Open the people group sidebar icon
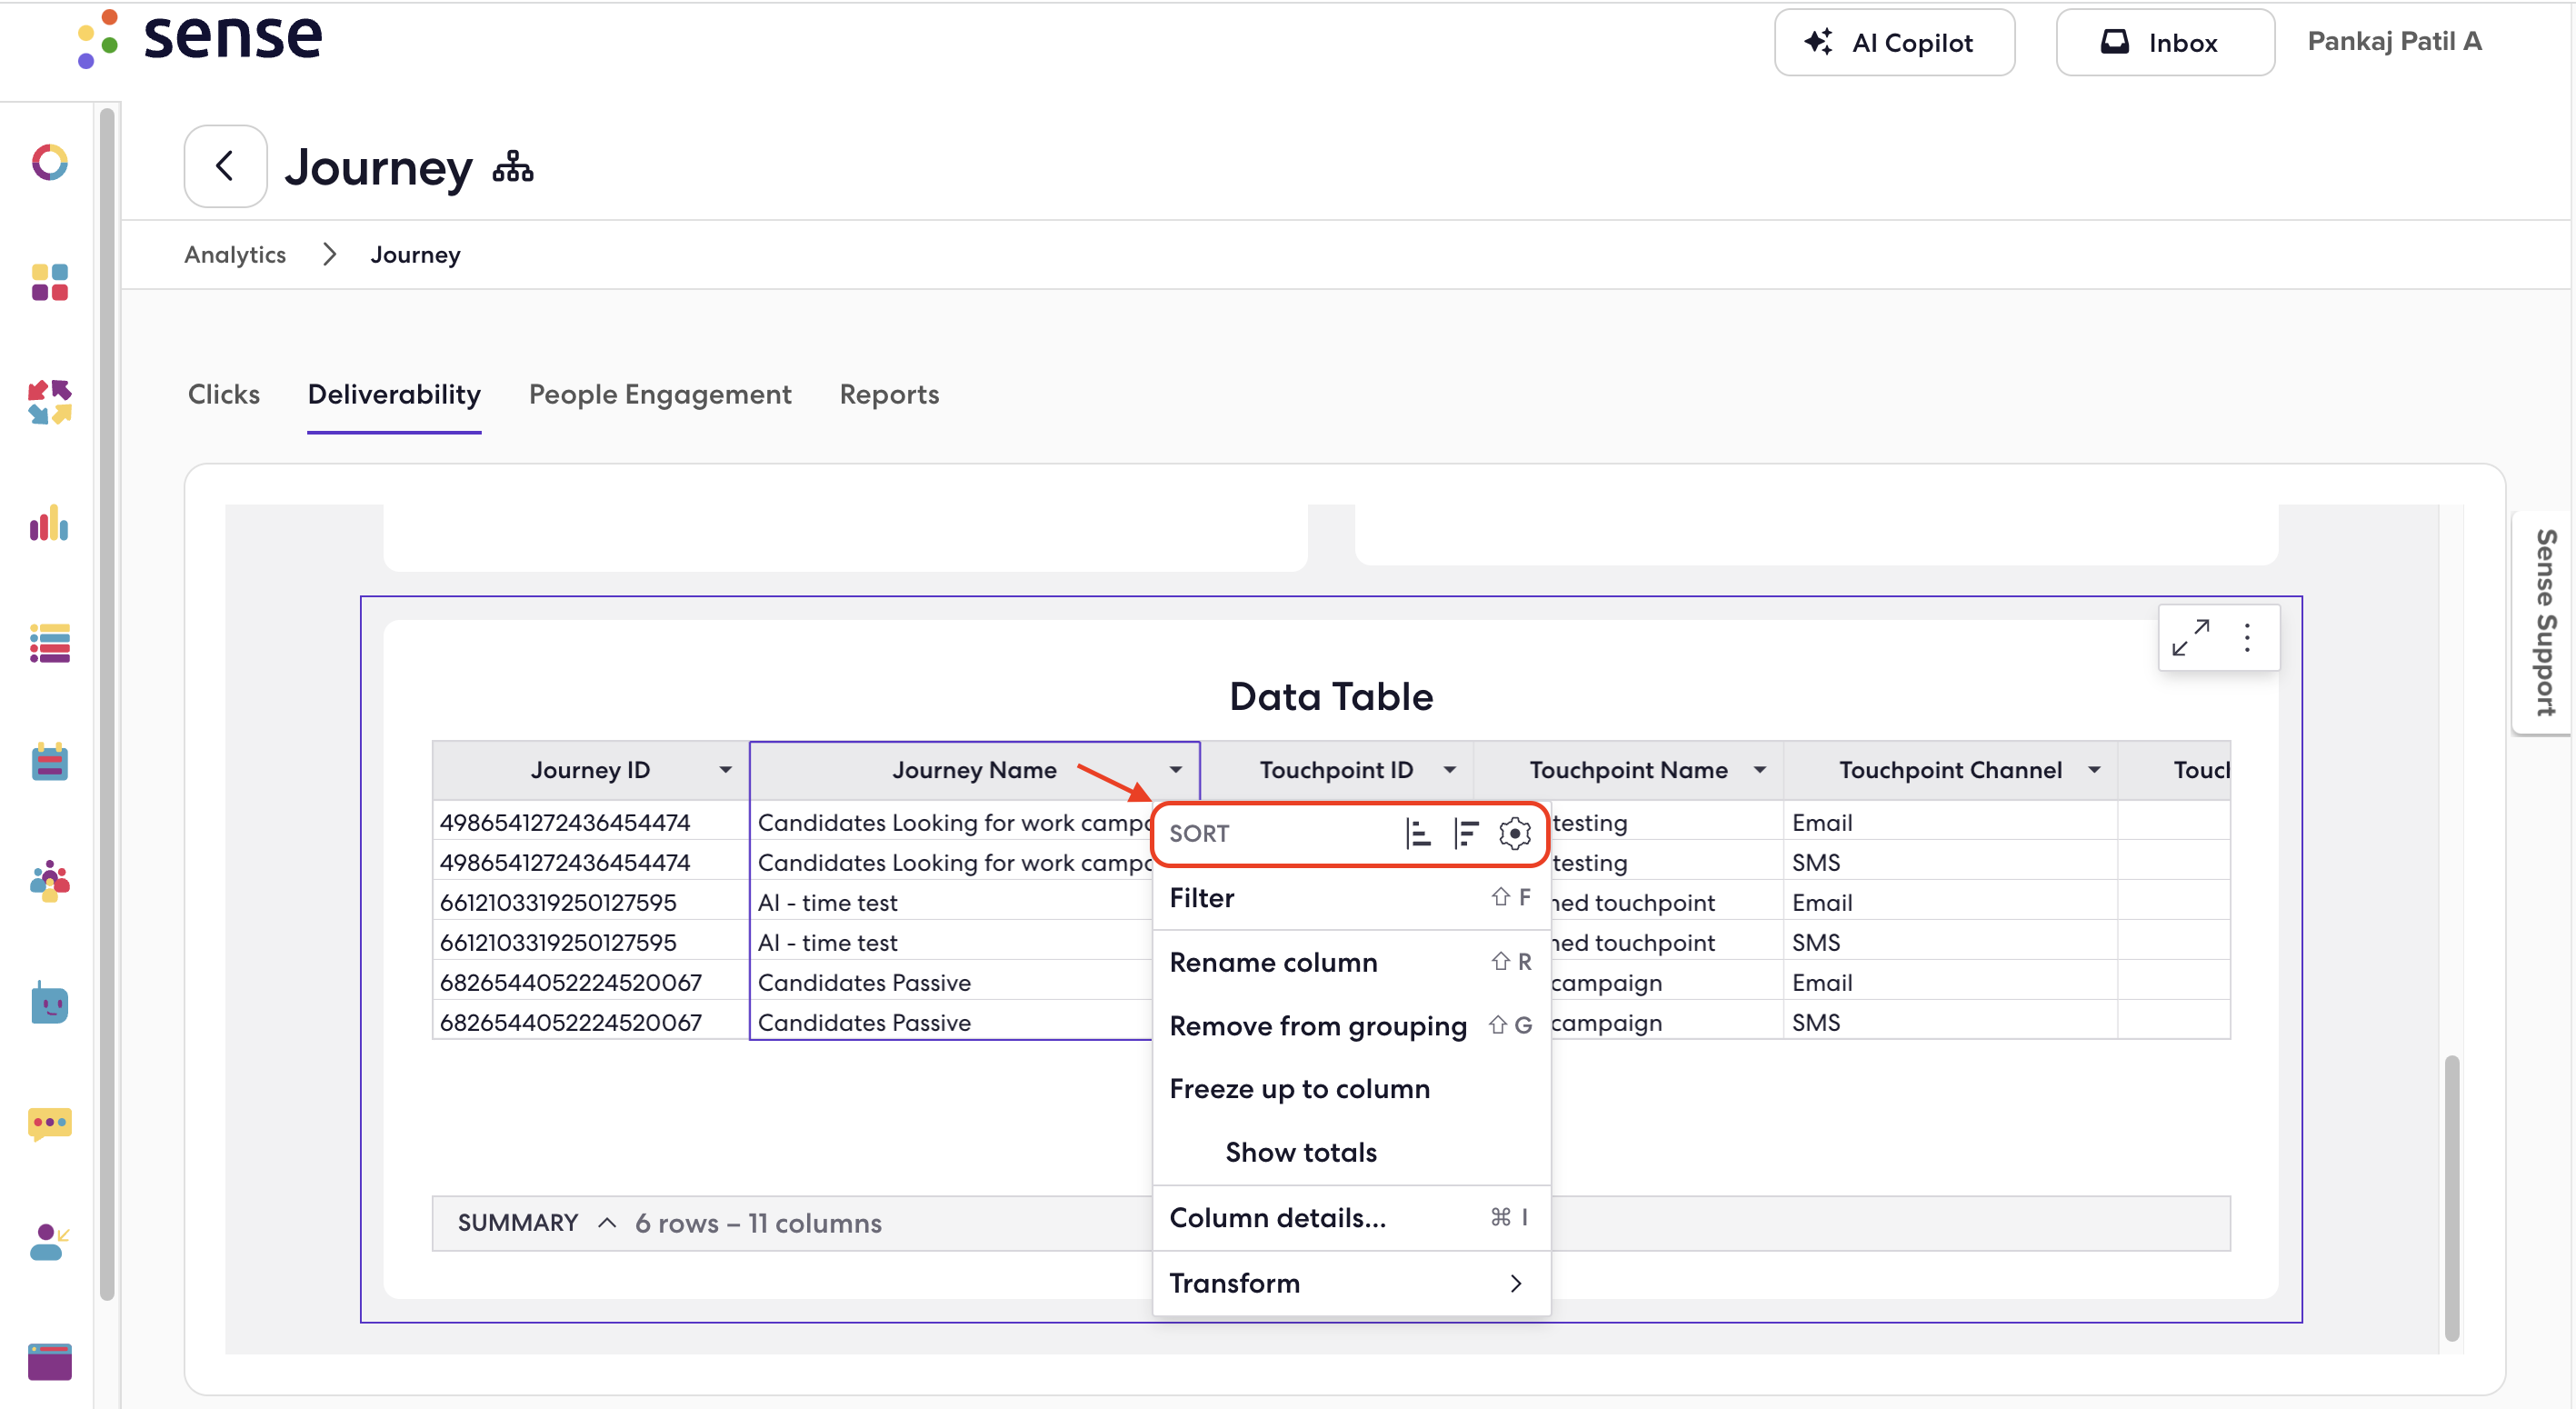Viewport: 2576px width, 1409px height. pos(49,882)
